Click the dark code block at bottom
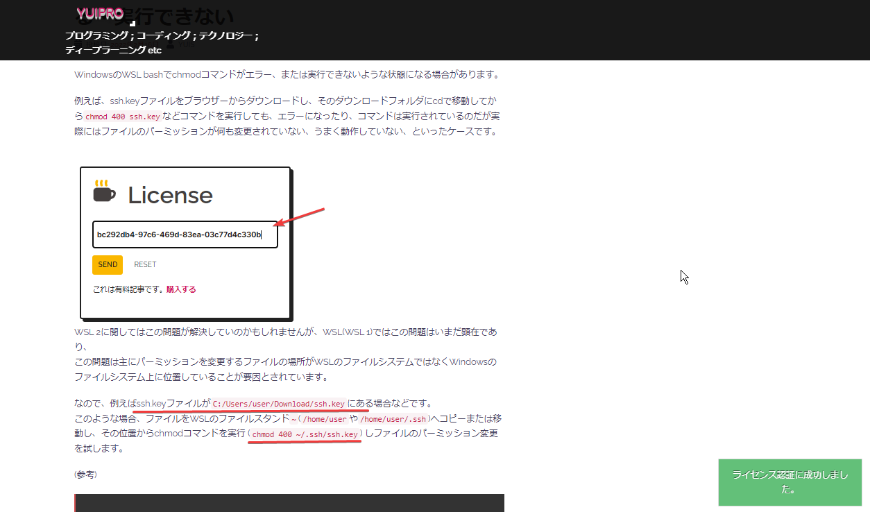The height and width of the screenshot is (512, 870). pos(289,502)
